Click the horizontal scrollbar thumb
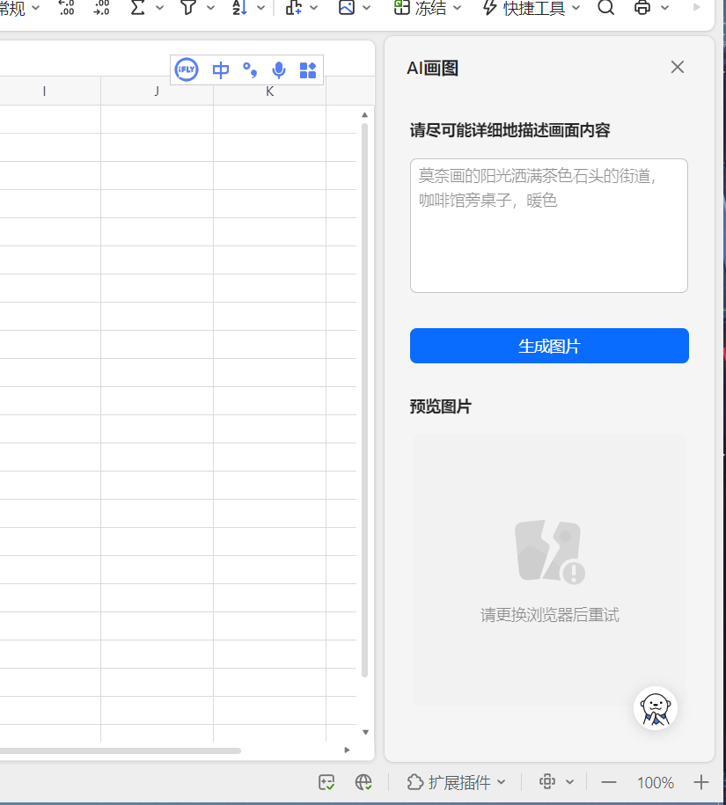Screen dimensions: 726x805 (121, 750)
